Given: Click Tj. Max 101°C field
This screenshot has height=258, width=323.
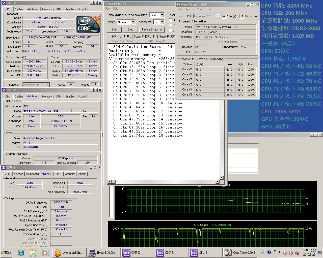Looking at the screenshot, I should click(x=209, y=64).
